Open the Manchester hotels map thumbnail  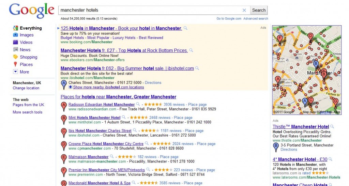[x=306, y=70]
